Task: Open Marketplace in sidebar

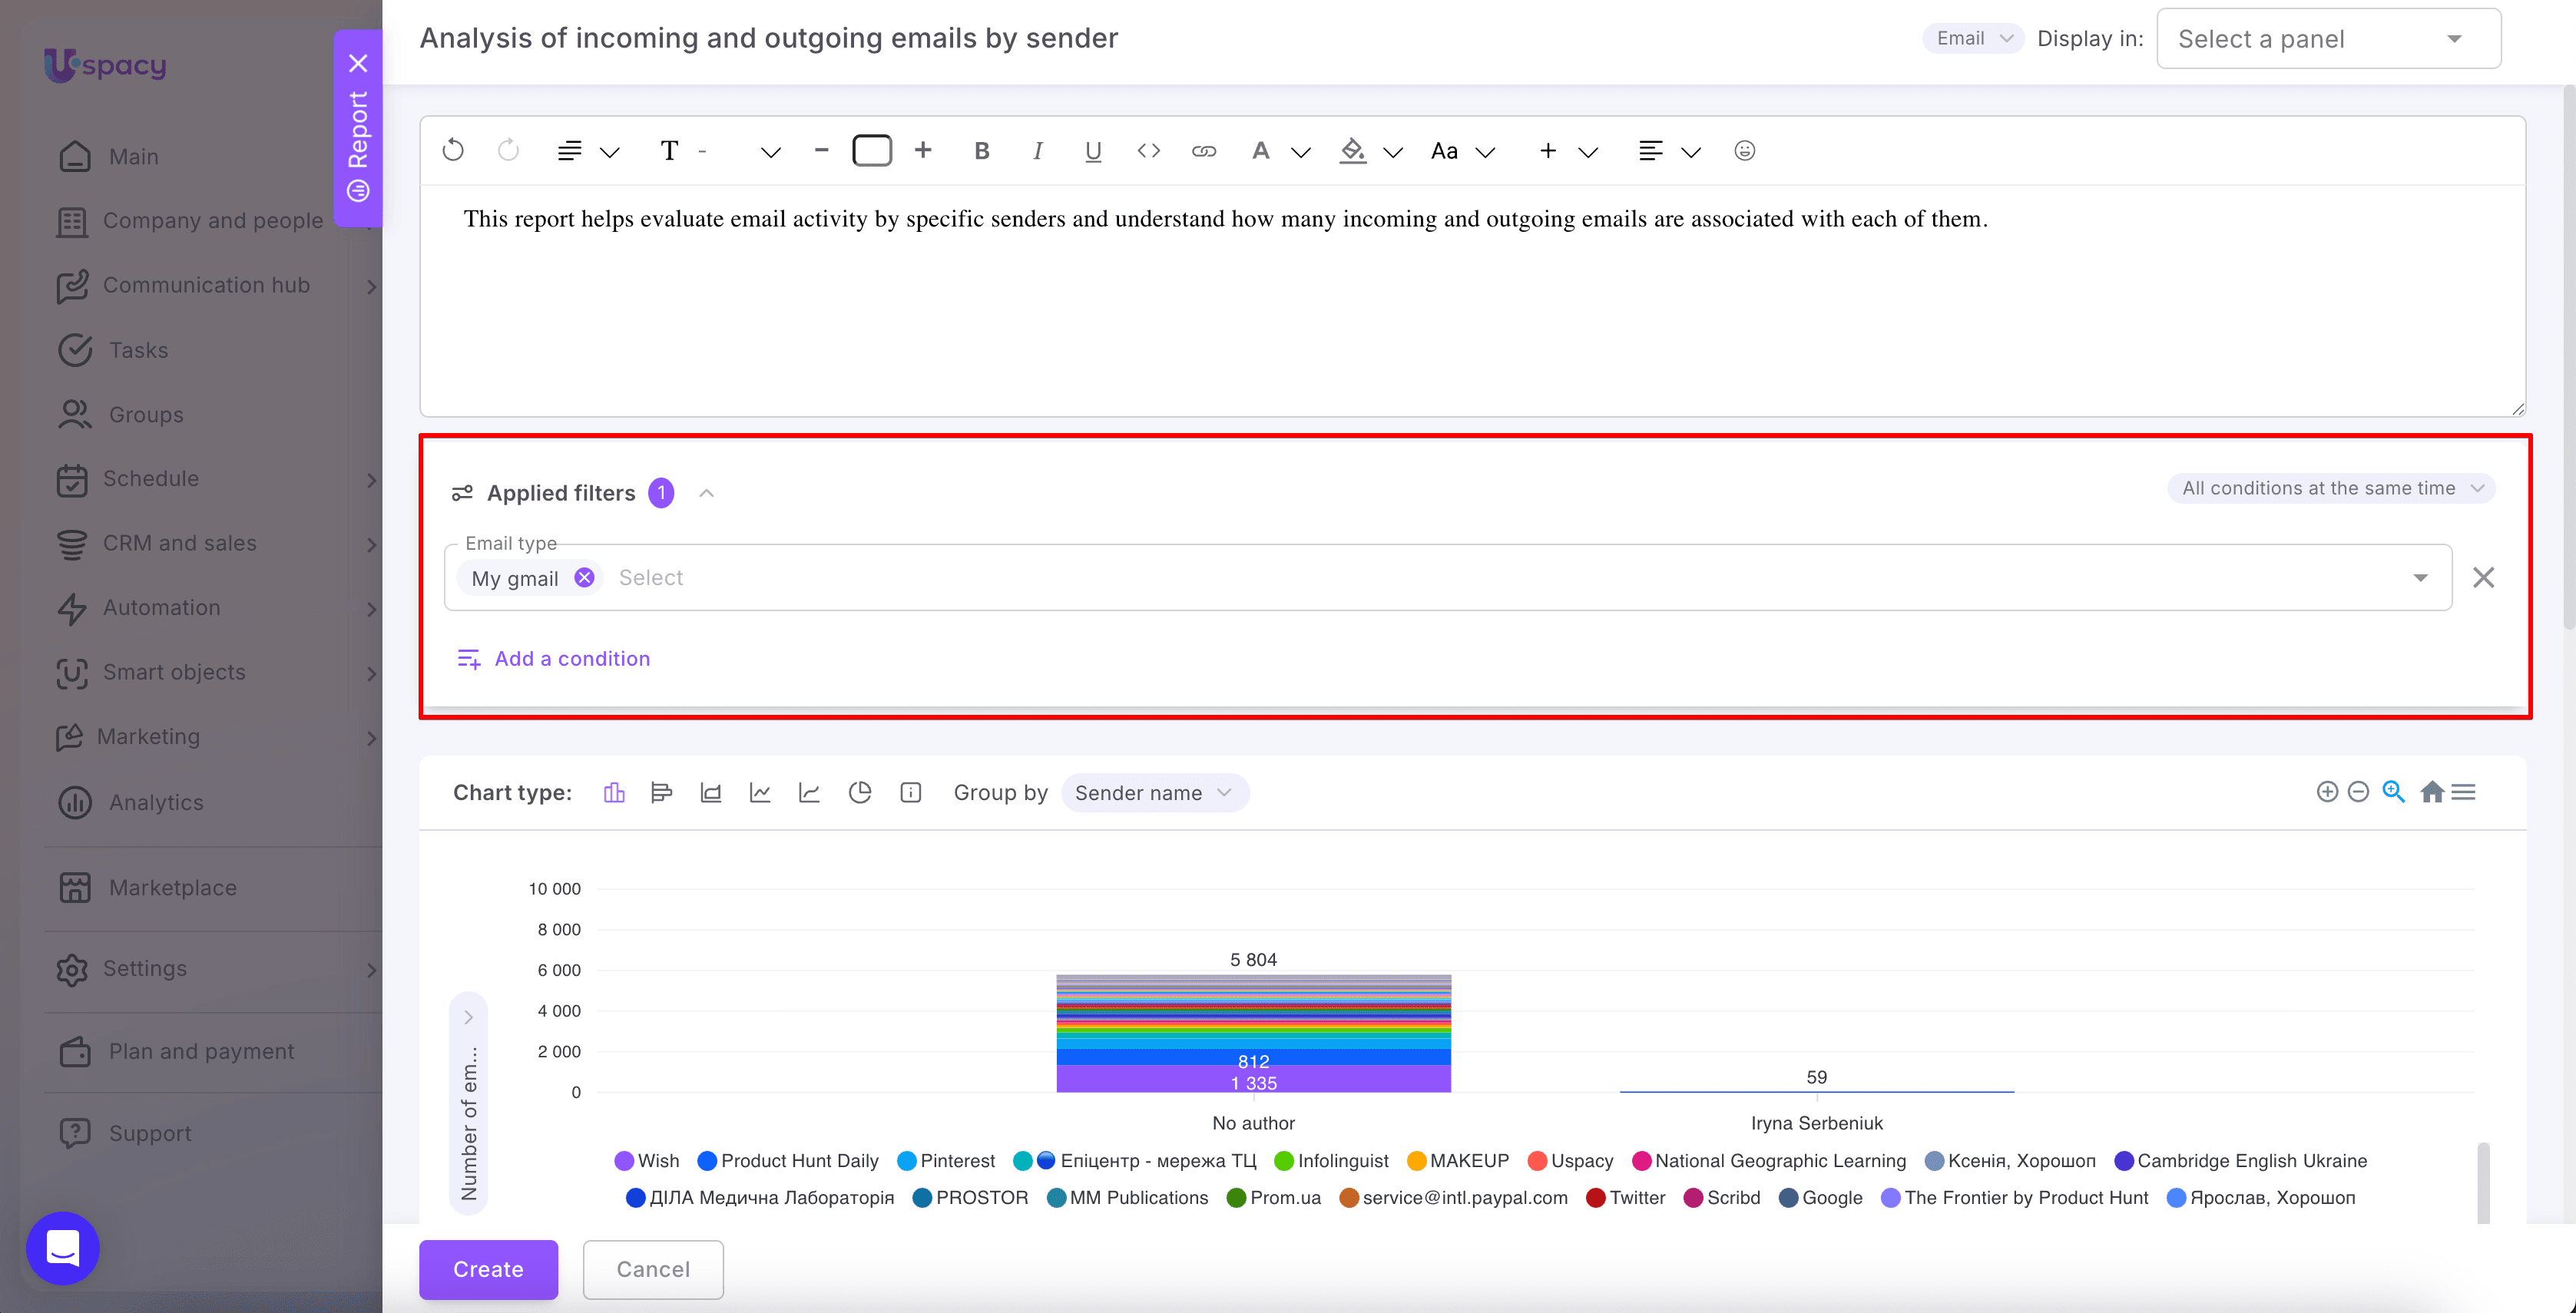Action: click(x=173, y=887)
